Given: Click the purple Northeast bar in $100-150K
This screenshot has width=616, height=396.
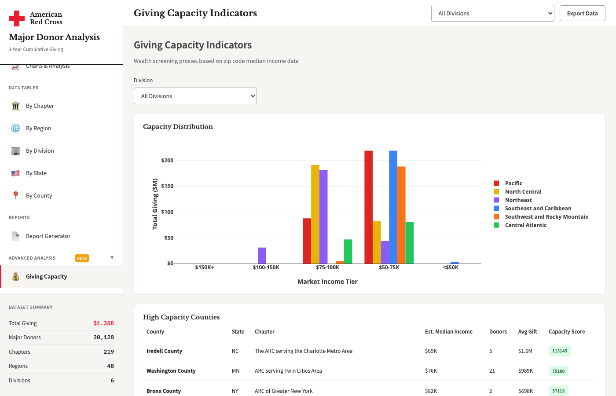Looking at the screenshot, I should (262, 256).
